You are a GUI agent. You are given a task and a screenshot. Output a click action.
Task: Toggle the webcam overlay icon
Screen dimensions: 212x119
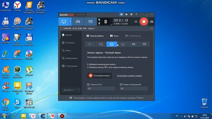[x=106, y=21]
